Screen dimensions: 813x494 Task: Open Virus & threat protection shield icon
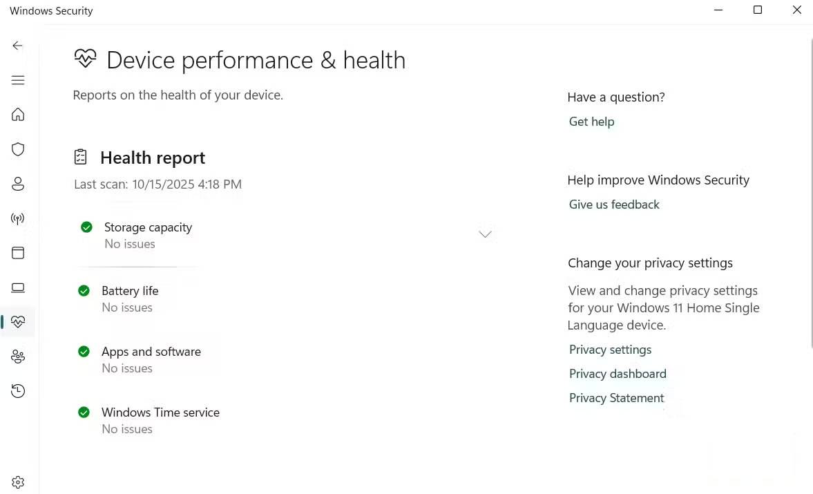click(x=18, y=149)
